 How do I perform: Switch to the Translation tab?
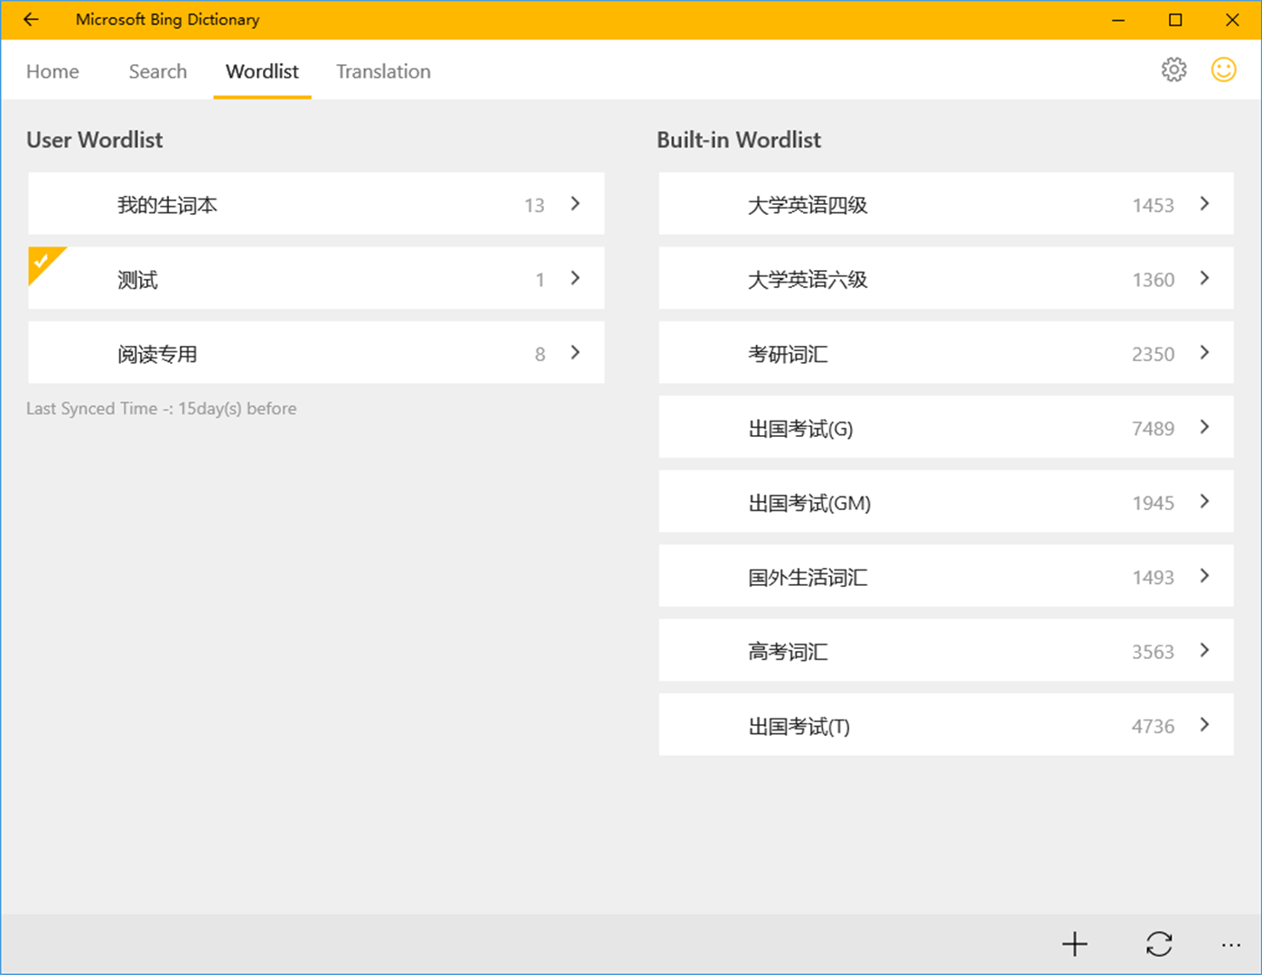tap(383, 71)
